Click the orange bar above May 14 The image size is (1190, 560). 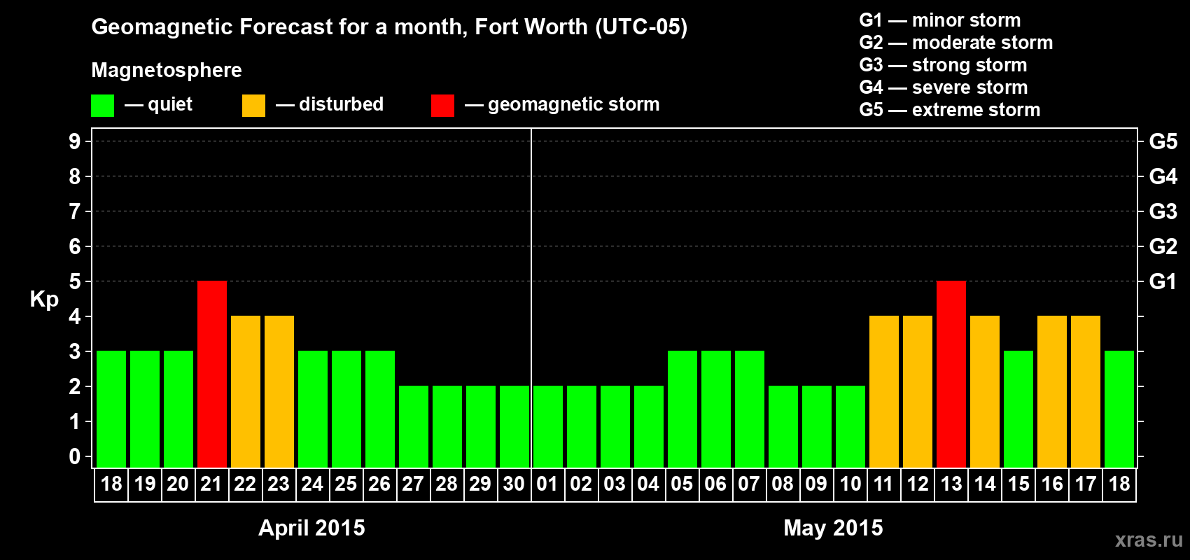coord(985,391)
